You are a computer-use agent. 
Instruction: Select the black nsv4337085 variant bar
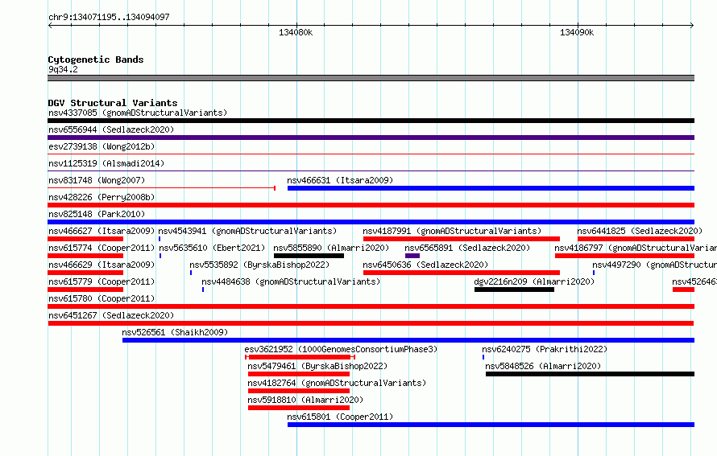point(371,121)
